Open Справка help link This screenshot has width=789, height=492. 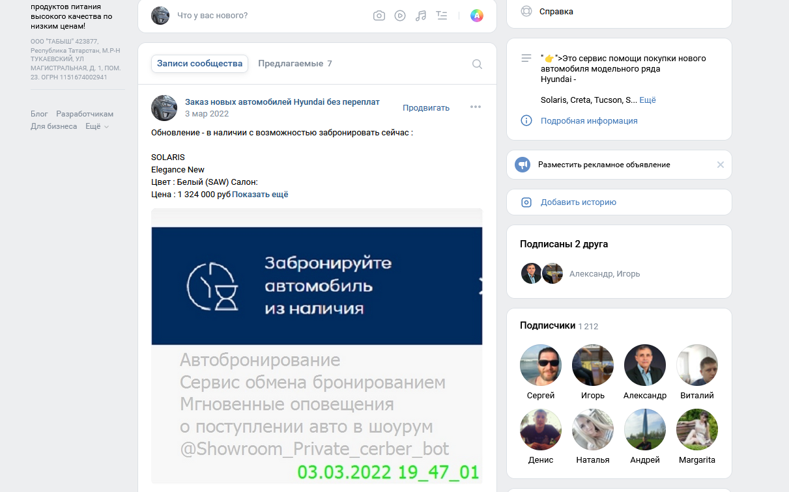(x=556, y=12)
